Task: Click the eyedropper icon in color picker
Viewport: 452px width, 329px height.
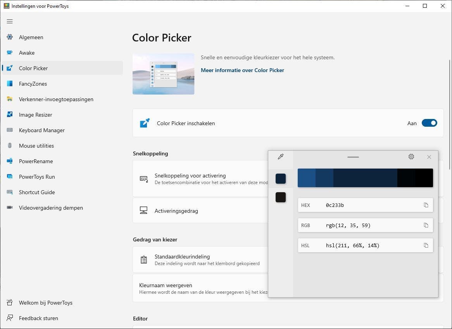Action: tap(281, 157)
